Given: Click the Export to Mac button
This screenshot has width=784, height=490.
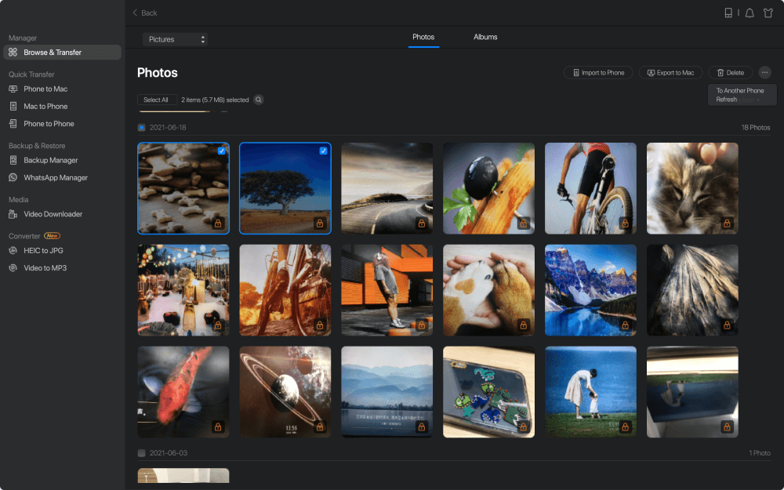Looking at the screenshot, I should tap(670, 72).
